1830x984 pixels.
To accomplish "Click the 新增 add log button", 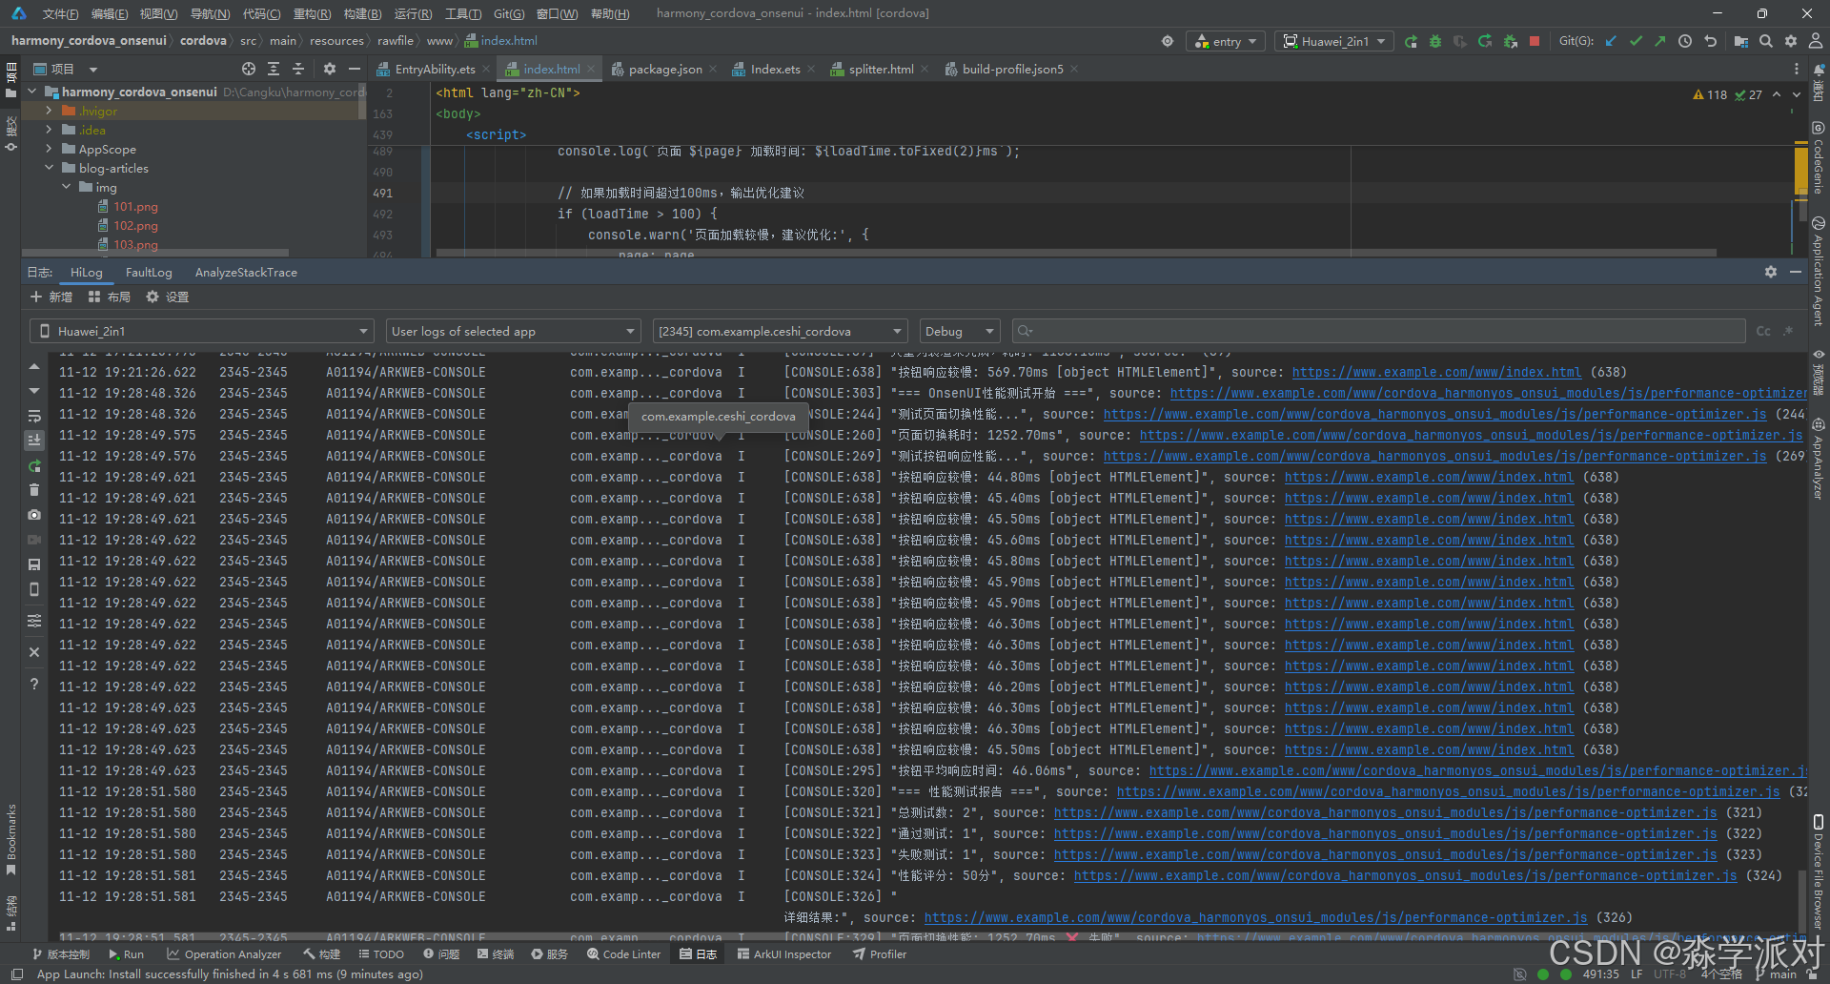I will pos(51,297).
